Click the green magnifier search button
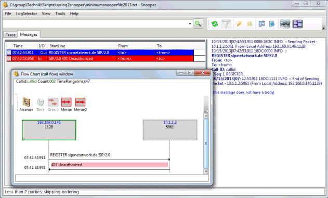The height and width of the screenshot is (198, 328). [198, 23]
